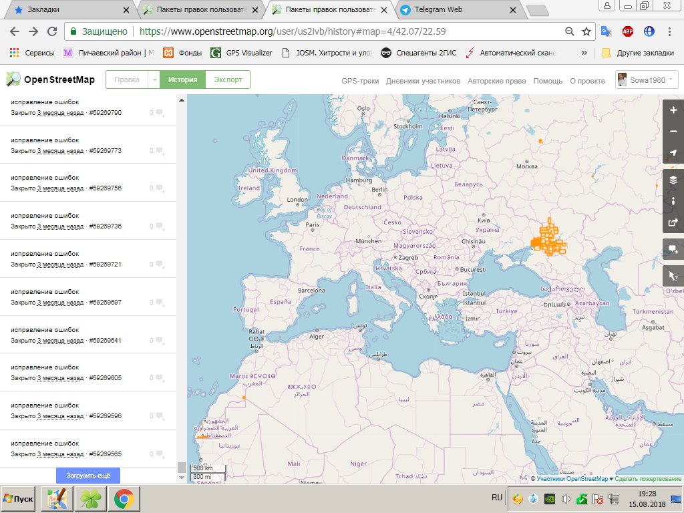Screen dimensions: 684x513
Task: Open the Сервисы apps bookmark
Action: [x=32, y=53]
